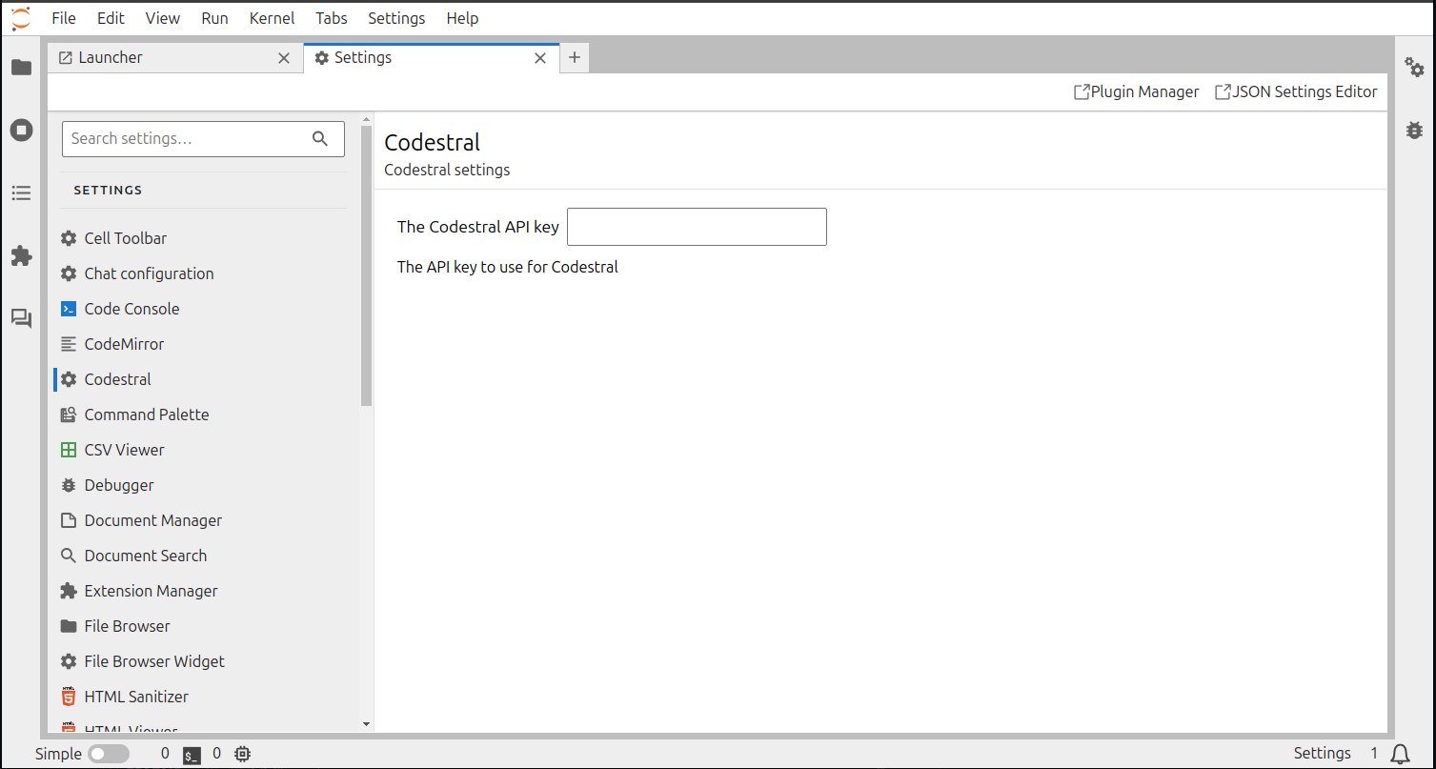
Task: Click the Debugger bug icon in settings list
Action: (69, 485)
